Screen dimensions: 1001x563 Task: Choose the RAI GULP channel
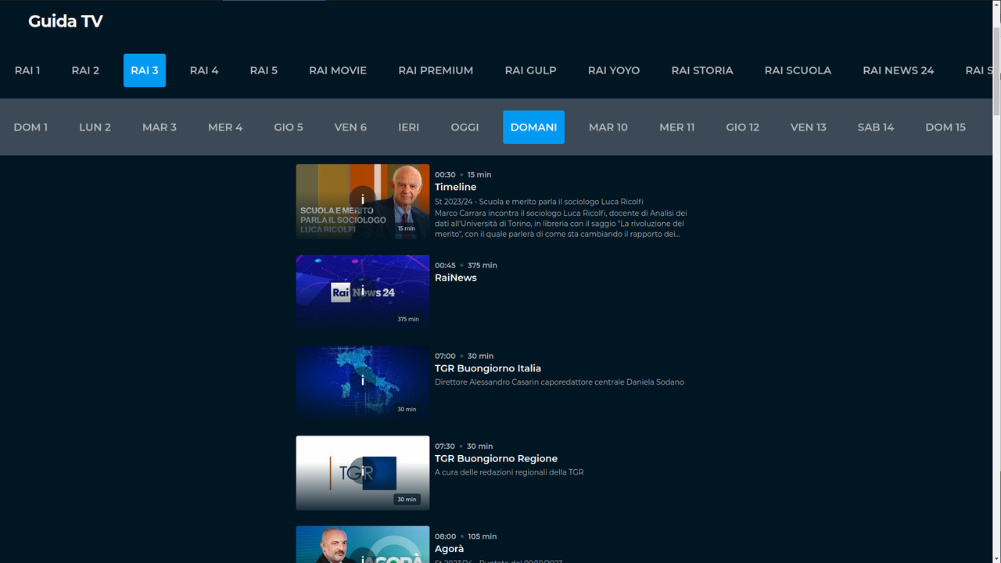click(x=531, y=70)
